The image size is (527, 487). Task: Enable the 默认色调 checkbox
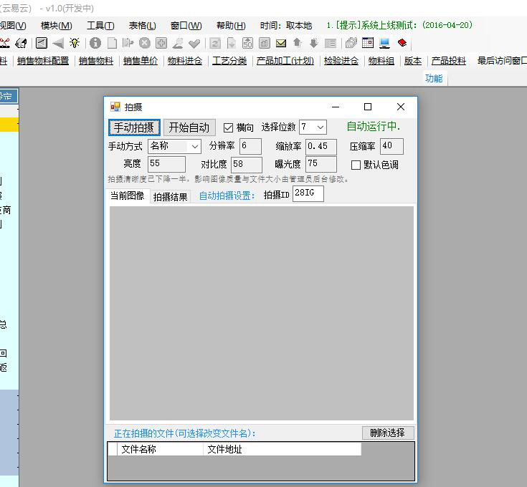[356, 165]
